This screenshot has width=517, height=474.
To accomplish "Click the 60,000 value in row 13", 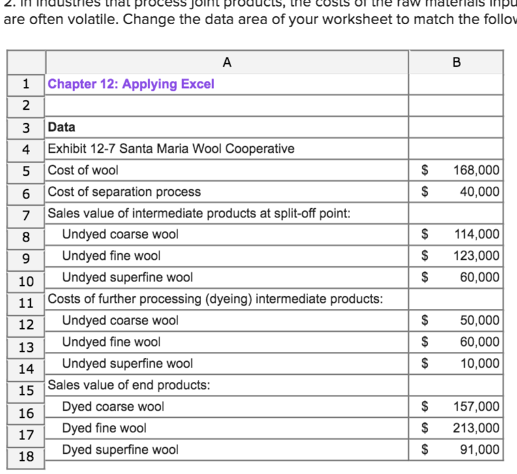I will (x=456, y=342).
